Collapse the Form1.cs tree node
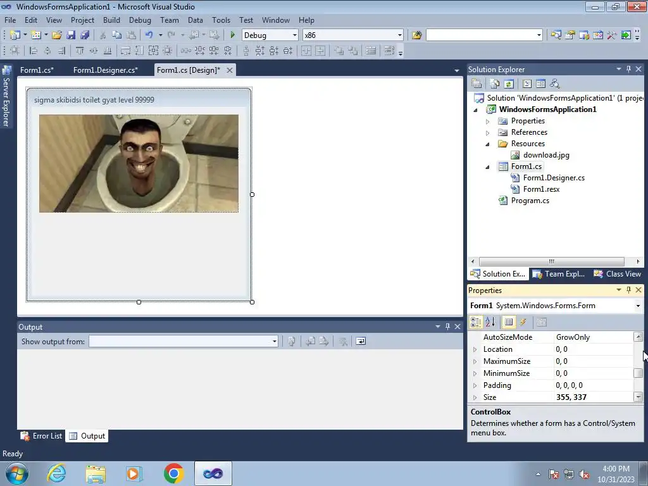 (x=488, y=167)
